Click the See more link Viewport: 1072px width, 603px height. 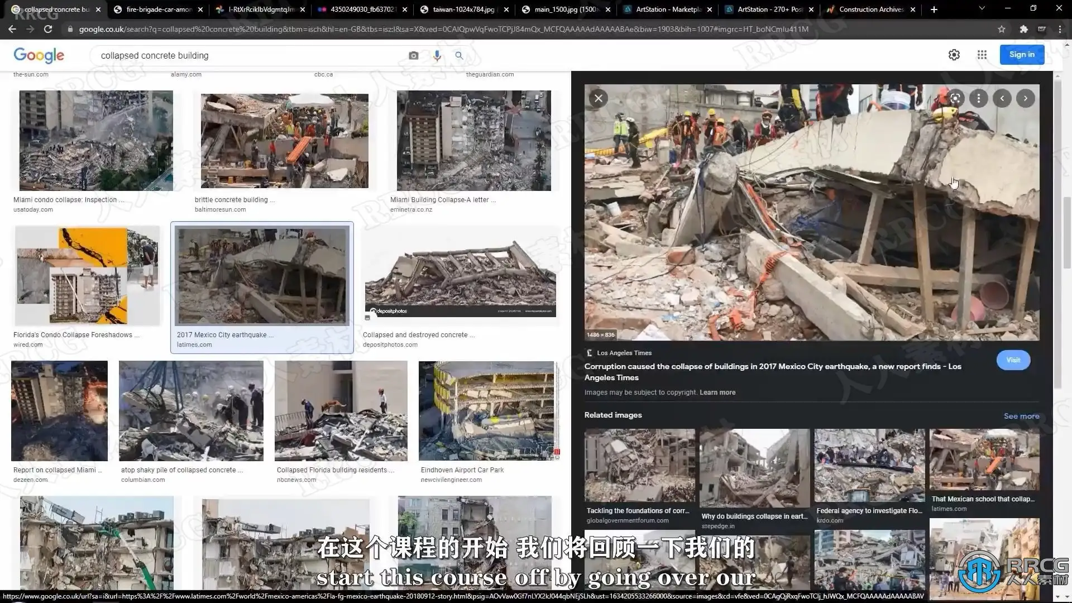(x=1021, y=416)
